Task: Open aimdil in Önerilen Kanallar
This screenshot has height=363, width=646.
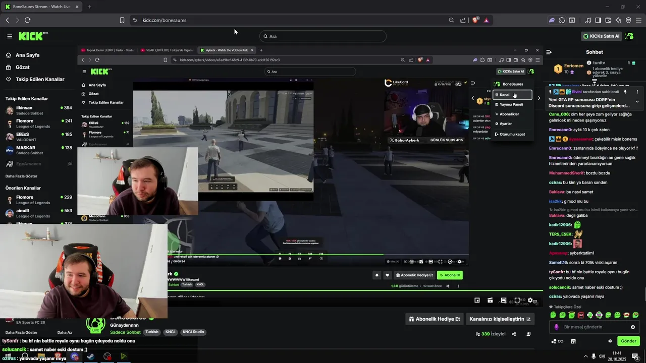Action: (x=38, y=213)
